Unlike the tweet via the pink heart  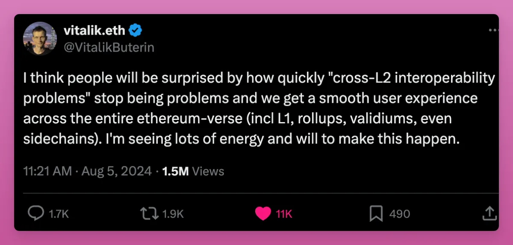coord(263,213)
